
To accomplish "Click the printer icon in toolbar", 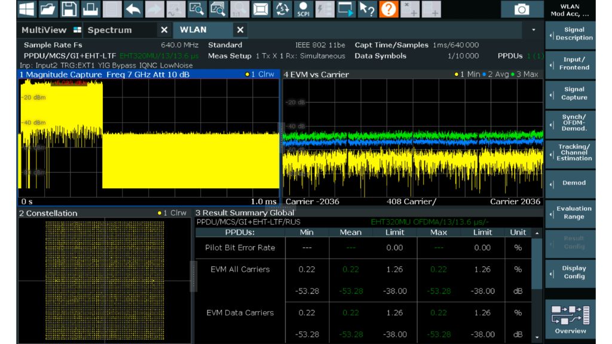I will point(90,10).
